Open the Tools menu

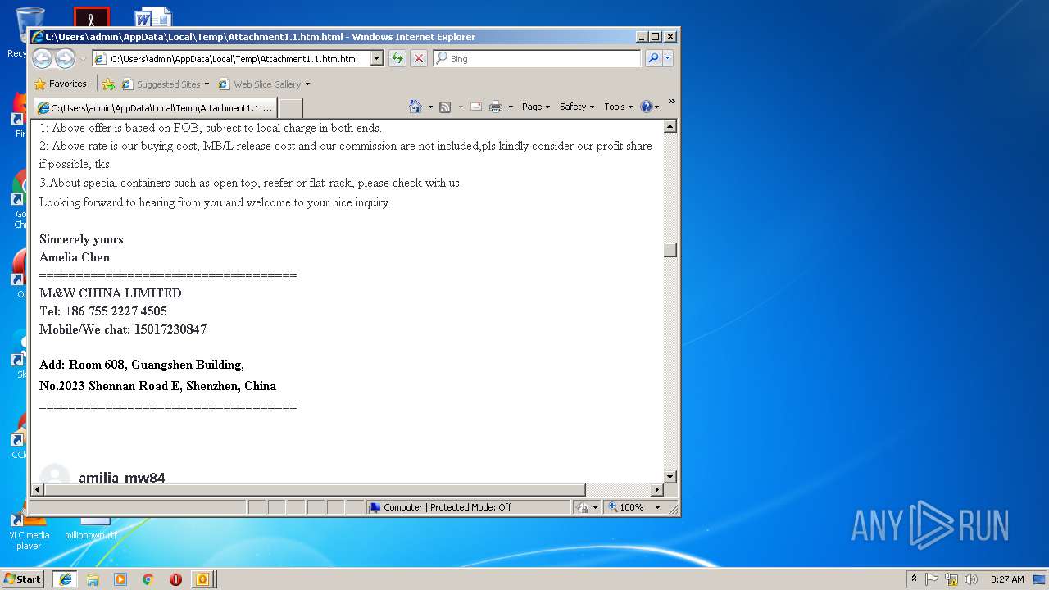pos(618,107)
